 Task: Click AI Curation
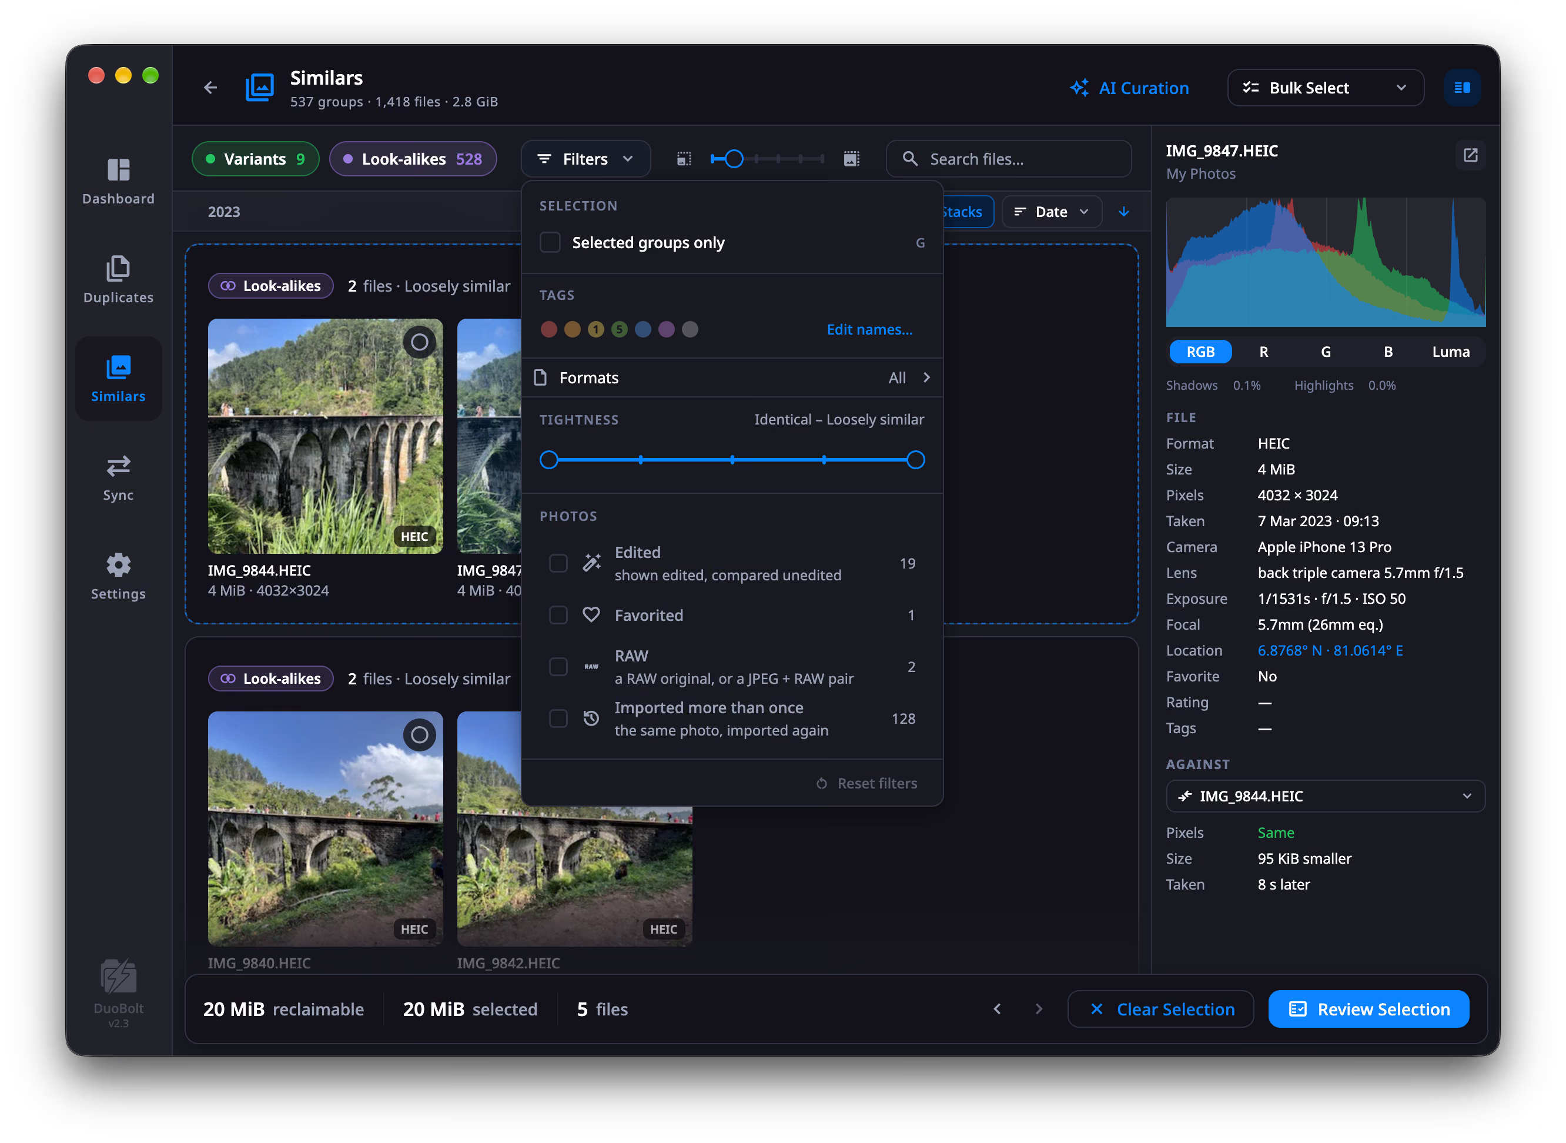[x=1129, y=88]
